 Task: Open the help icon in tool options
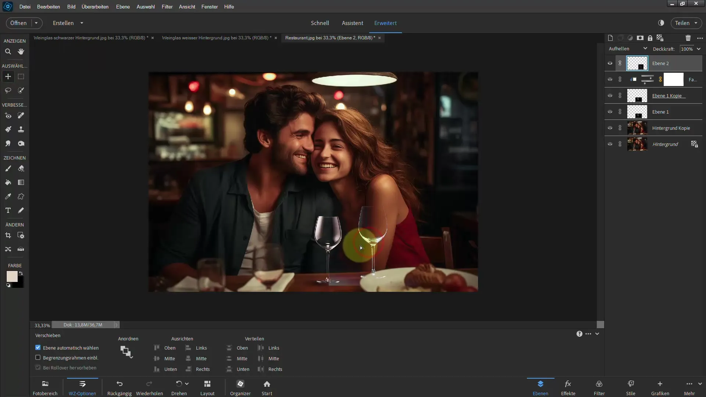(x=579, y=334)
